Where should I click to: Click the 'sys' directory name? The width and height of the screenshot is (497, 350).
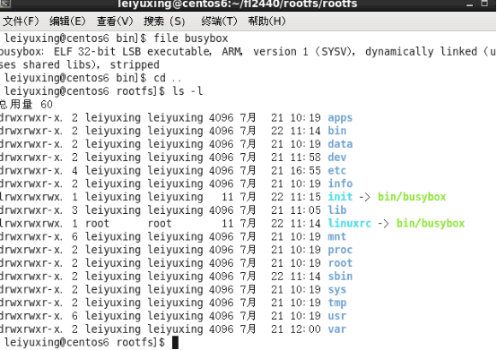pos(337,290)
